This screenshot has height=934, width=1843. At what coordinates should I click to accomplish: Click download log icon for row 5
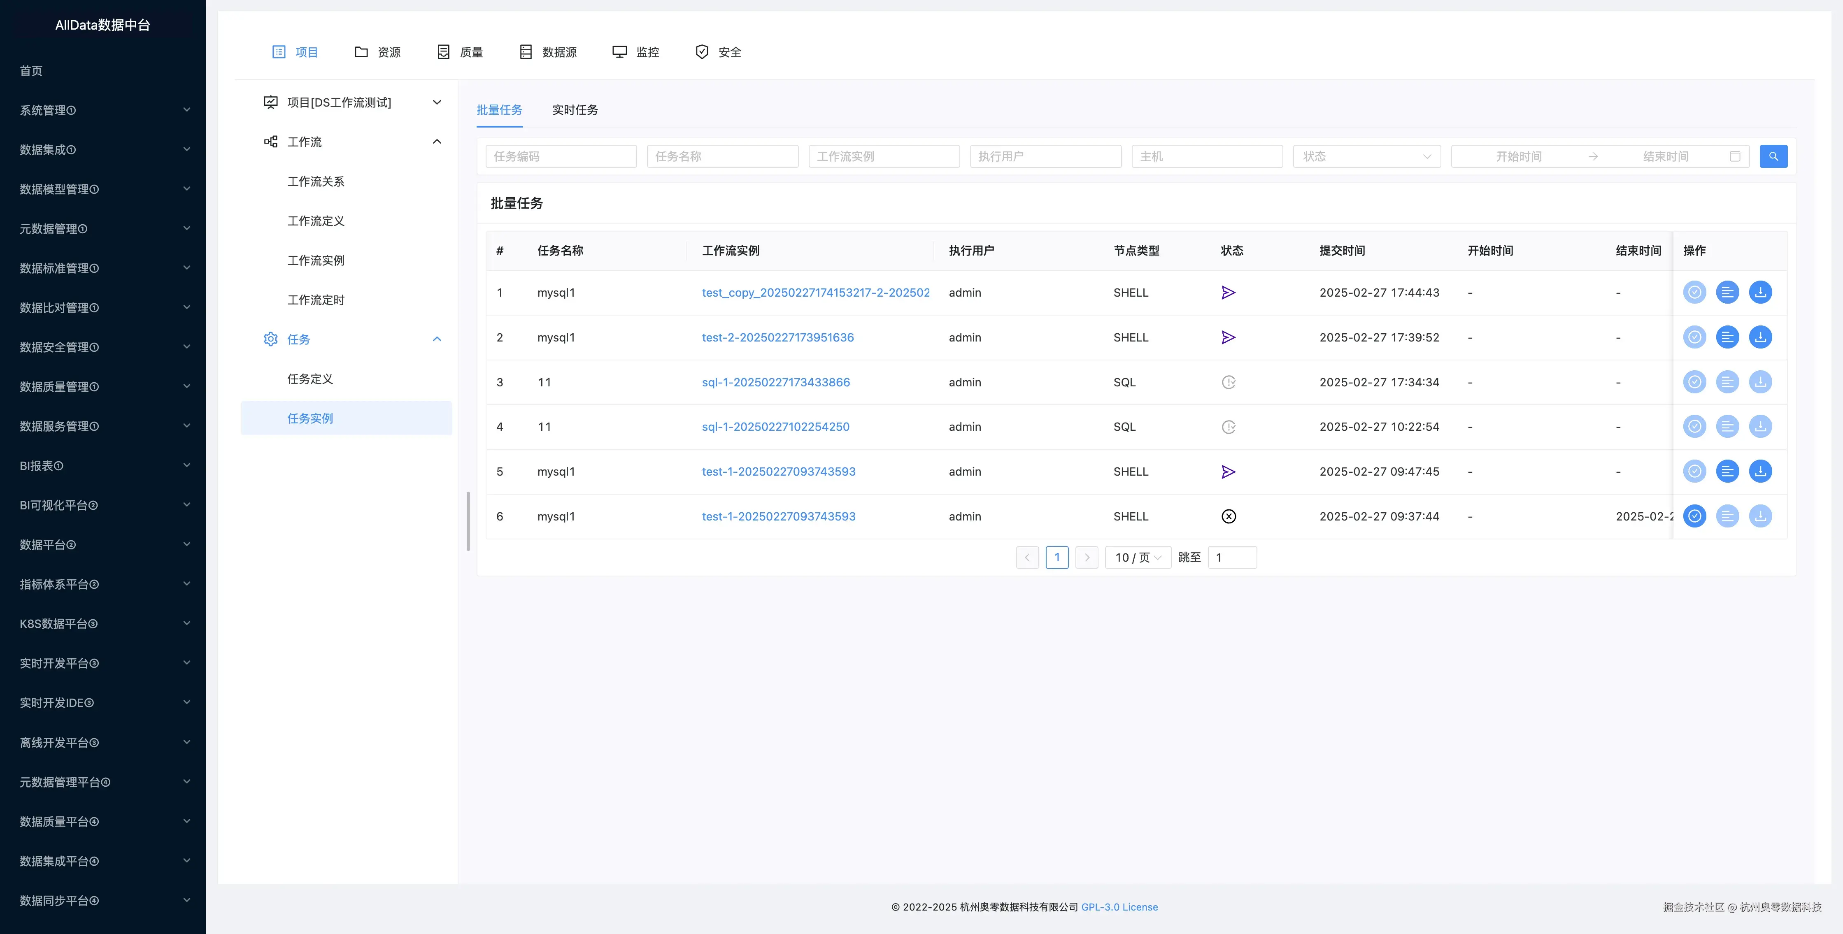(1760, 471)
